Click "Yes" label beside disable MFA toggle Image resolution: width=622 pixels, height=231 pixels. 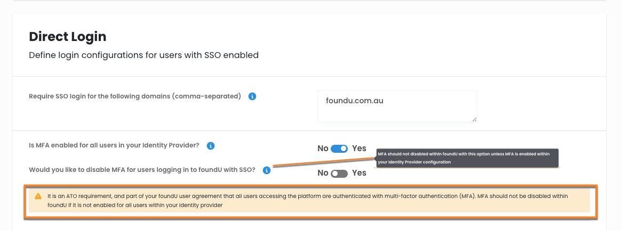point(359,173)
